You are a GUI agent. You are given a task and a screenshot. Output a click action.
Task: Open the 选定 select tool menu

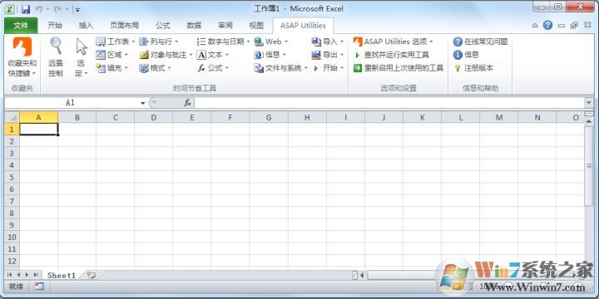[x=81, y=57]
